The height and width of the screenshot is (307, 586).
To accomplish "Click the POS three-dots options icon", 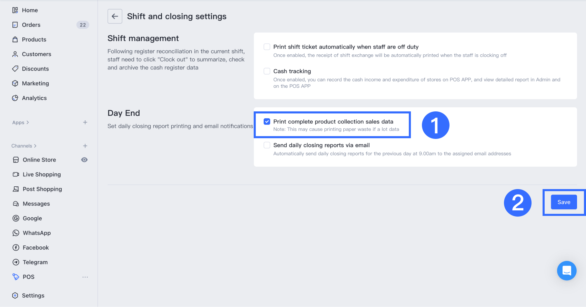I will (x=85, y=277).
